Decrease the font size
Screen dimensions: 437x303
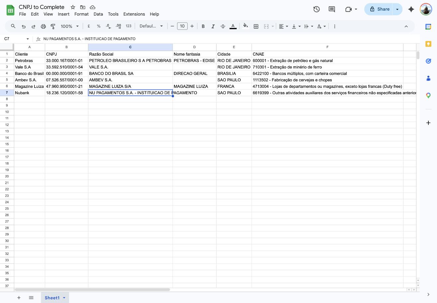[172, 26]
